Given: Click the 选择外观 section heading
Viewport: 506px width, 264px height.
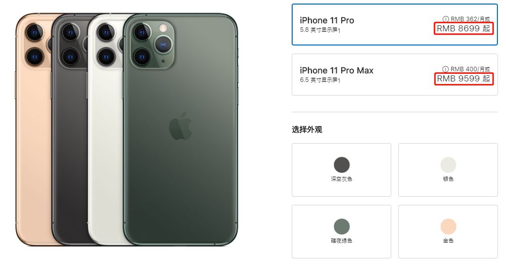Looking at the screenshot, I should click(x=307, y=130).
